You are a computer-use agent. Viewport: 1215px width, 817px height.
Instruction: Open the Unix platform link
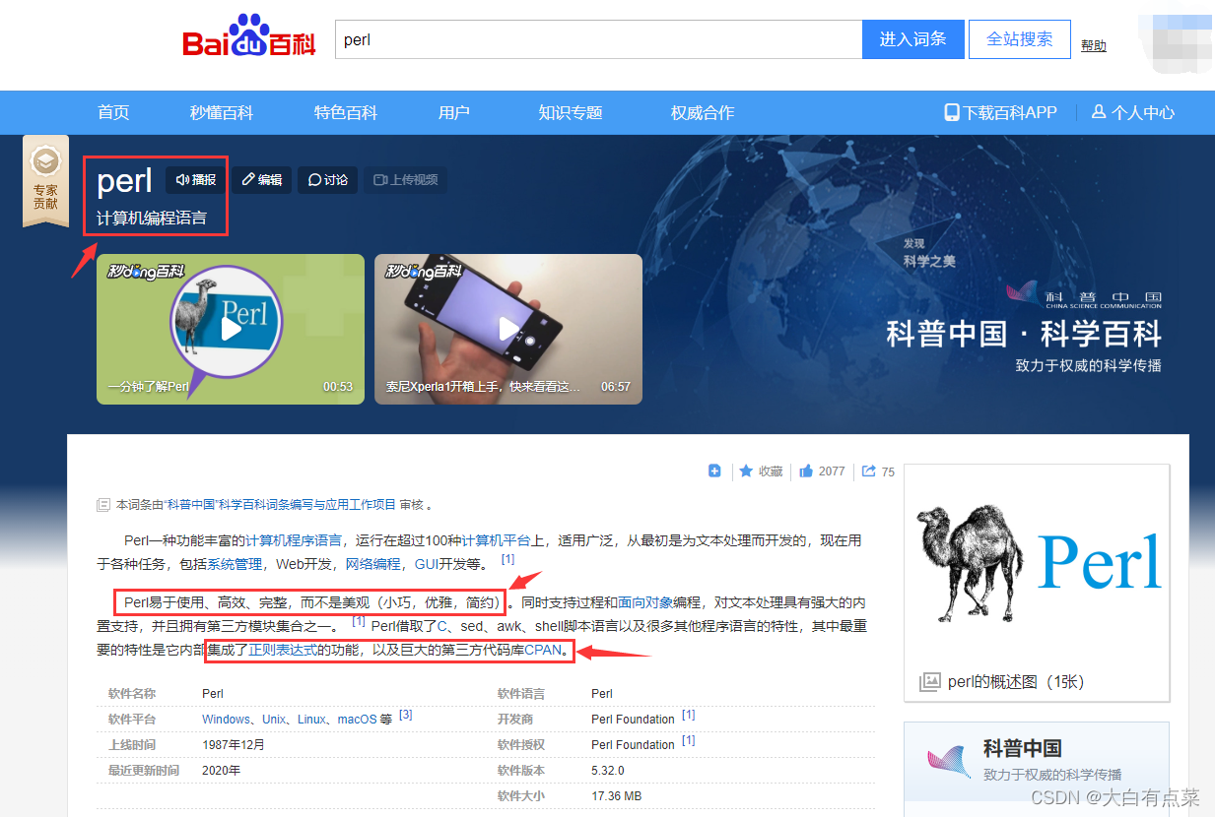tap(274, 720)
